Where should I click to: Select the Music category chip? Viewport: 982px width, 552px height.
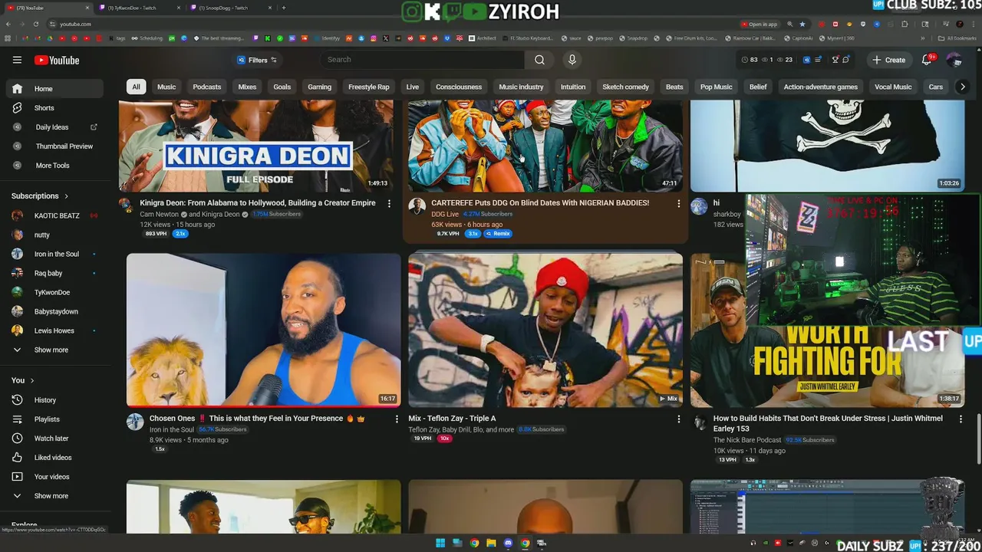166,87
